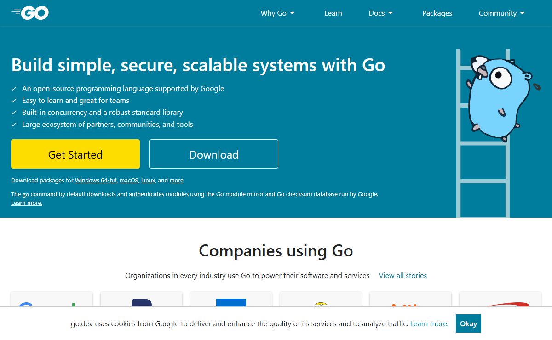552x340 pixels.
Task: Open the Packages page
Action: pyautogui.click(x=437, y=13)
